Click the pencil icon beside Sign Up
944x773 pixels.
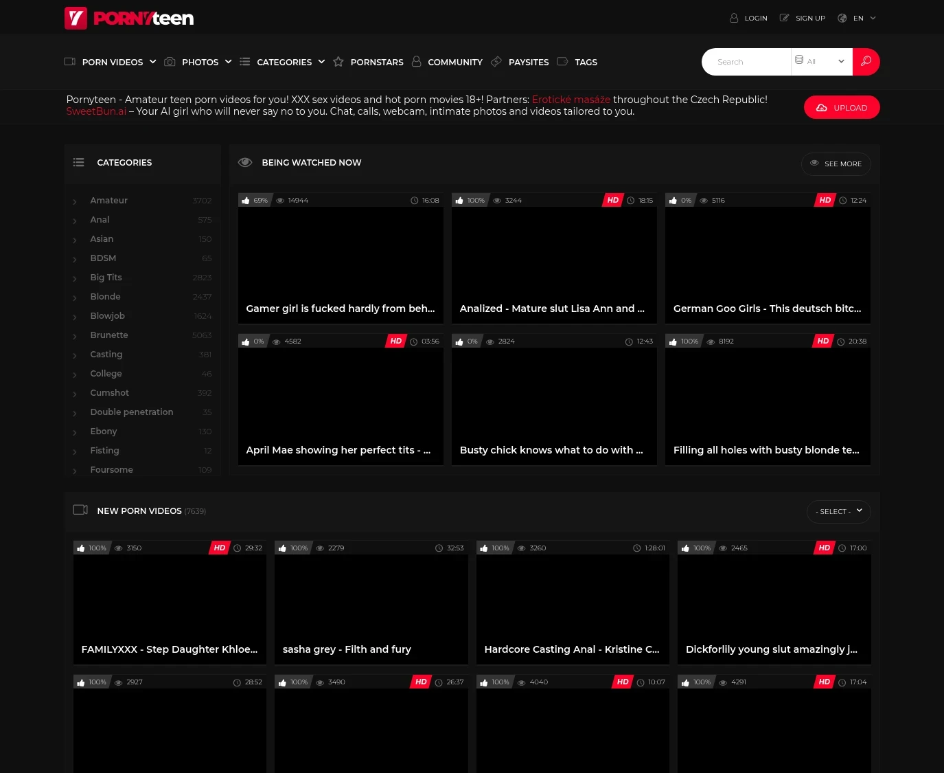784,18
